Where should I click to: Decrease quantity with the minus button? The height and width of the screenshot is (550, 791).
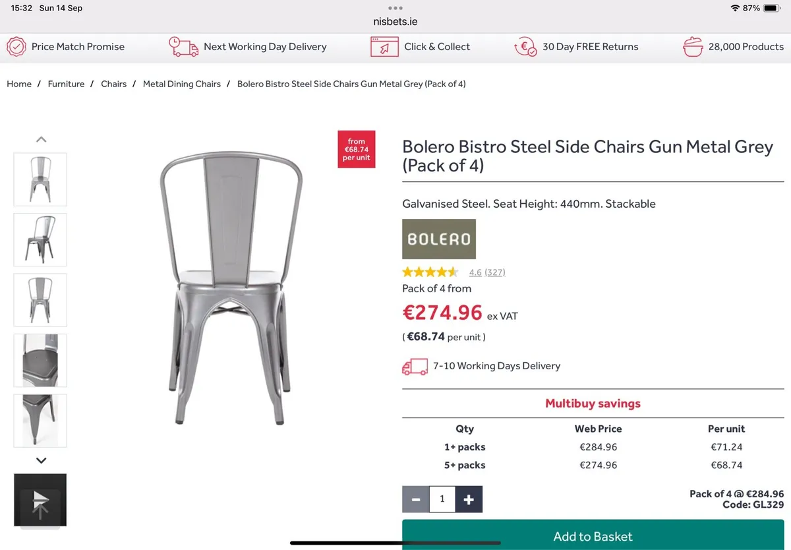pos(415,499)
